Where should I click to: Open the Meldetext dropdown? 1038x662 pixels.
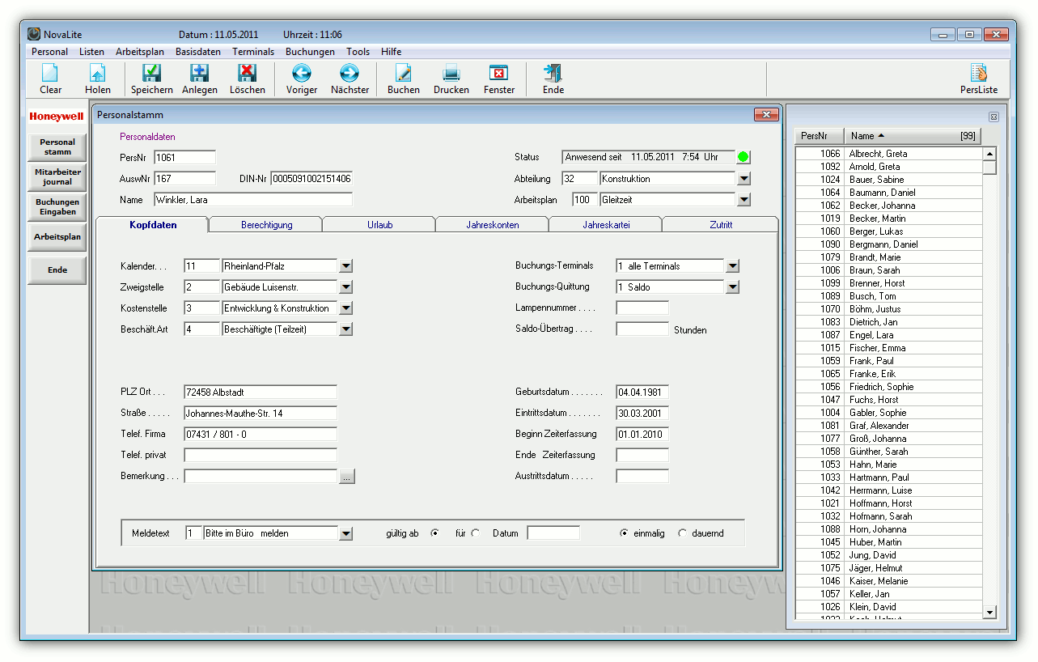click(345, 533)
